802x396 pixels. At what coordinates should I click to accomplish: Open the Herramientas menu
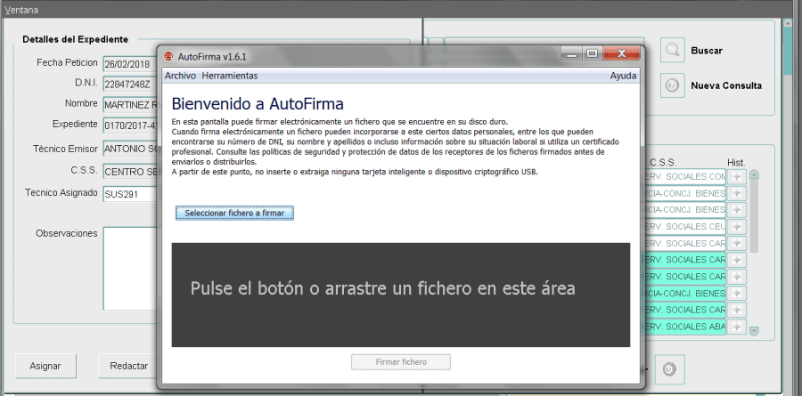229,77
